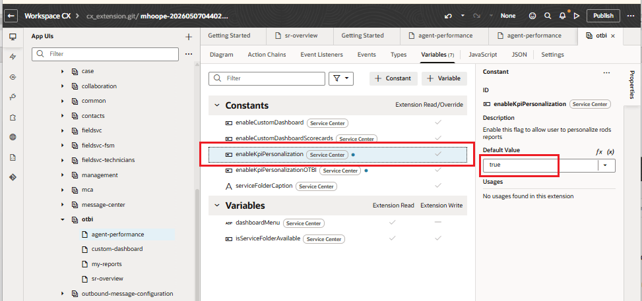642x301 pixels.
Task: Click the + Constant button
Action: coord(393,78)
